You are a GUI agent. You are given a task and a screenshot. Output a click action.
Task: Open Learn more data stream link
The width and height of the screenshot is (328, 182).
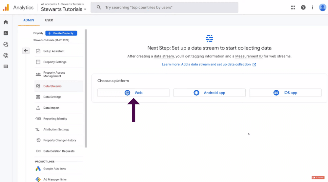coord(206,64)
